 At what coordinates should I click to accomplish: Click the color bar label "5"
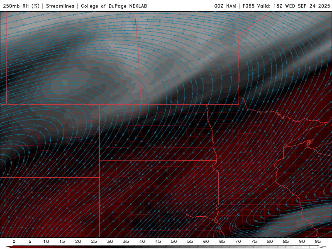(30, 242)
